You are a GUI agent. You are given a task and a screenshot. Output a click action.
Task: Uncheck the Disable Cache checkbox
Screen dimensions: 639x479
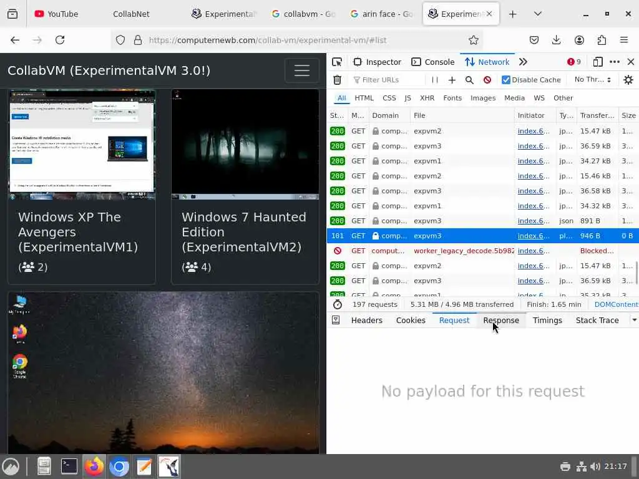coord(505,80)
